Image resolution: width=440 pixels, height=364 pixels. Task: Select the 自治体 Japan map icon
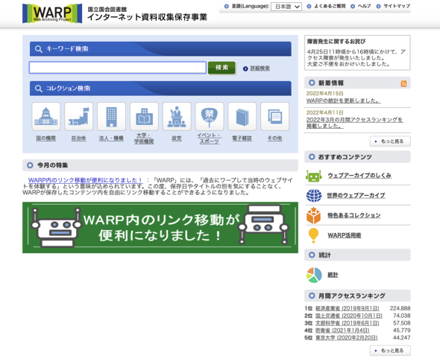78,116
